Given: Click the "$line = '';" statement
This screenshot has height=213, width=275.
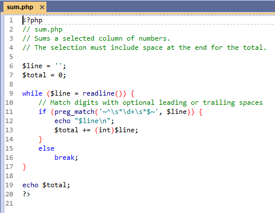Looking at the screenshot, I should coord(44,66).
